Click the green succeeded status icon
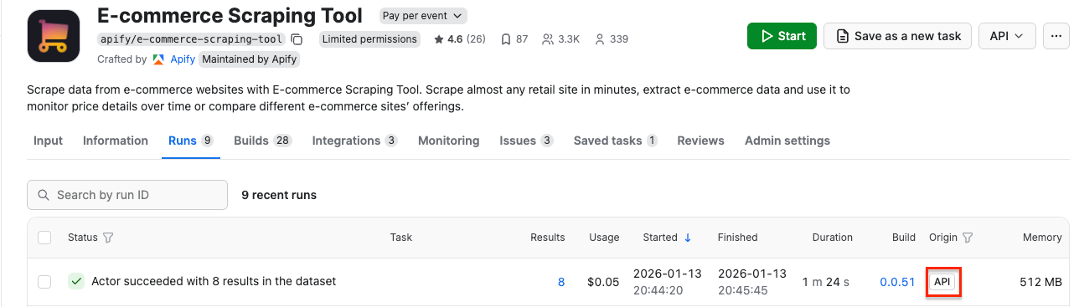 pos(76,282)
